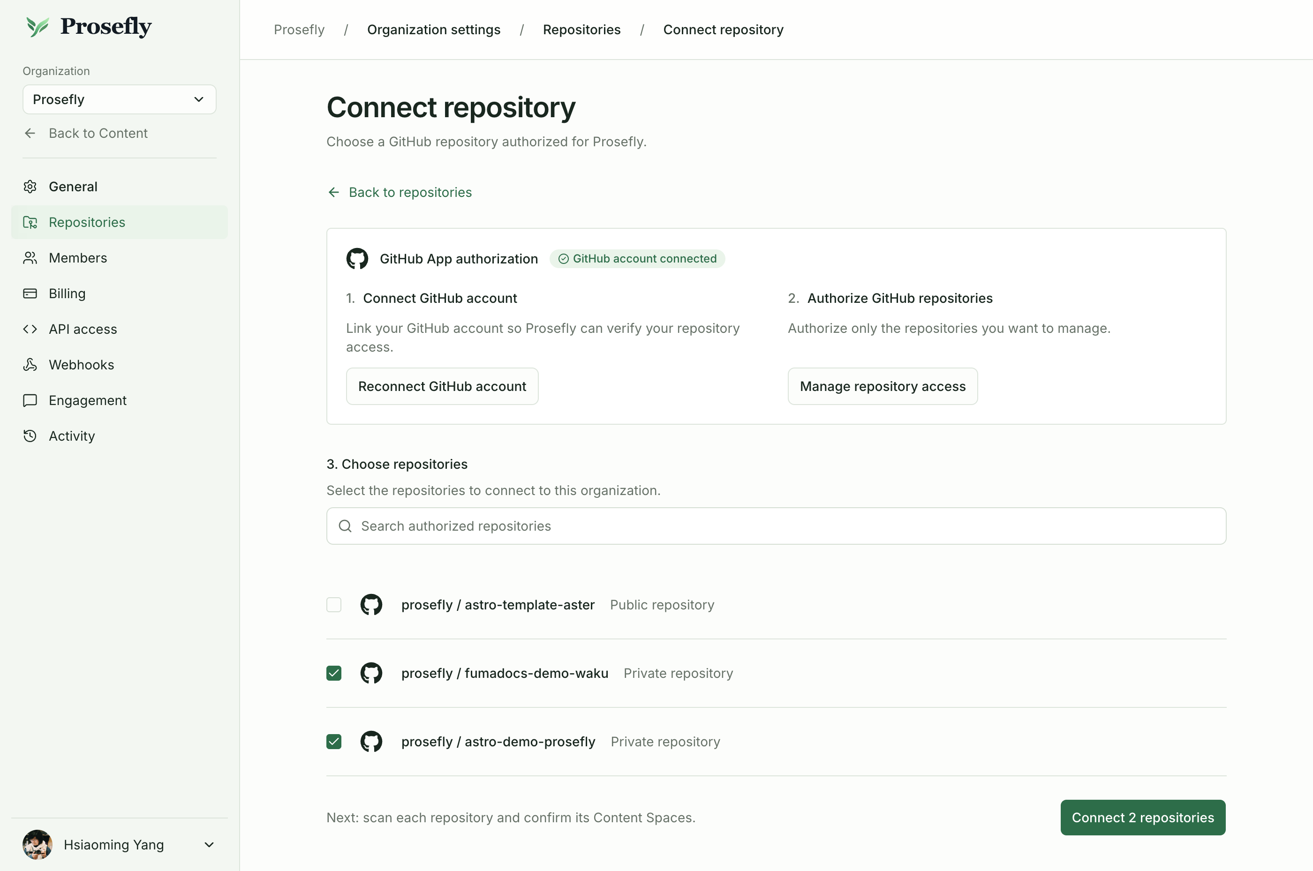Uncheck the astro-demo-prosefly repository checkbox
The height and width of the screenshot is (871, 1313).
pos(334,741)
